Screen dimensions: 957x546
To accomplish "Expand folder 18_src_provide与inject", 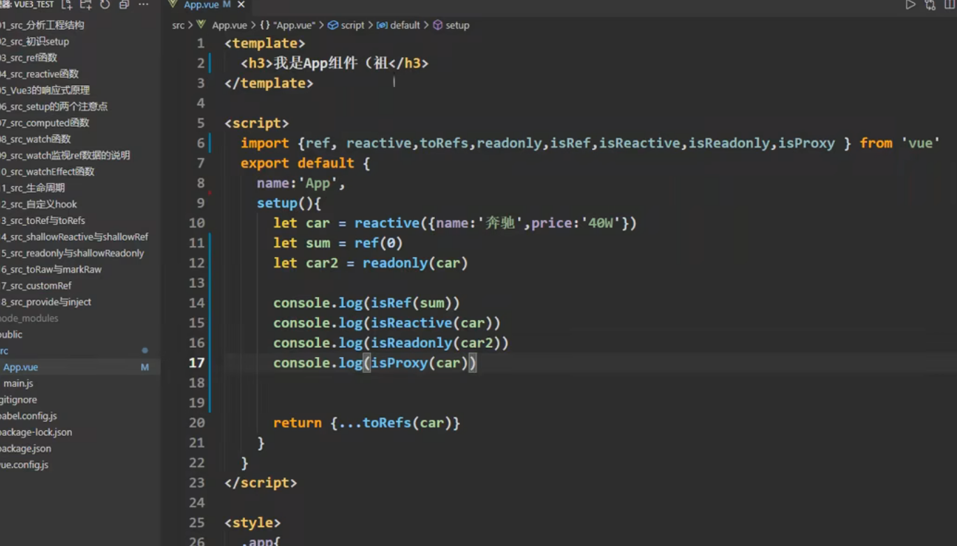I will tap(45, 302).
